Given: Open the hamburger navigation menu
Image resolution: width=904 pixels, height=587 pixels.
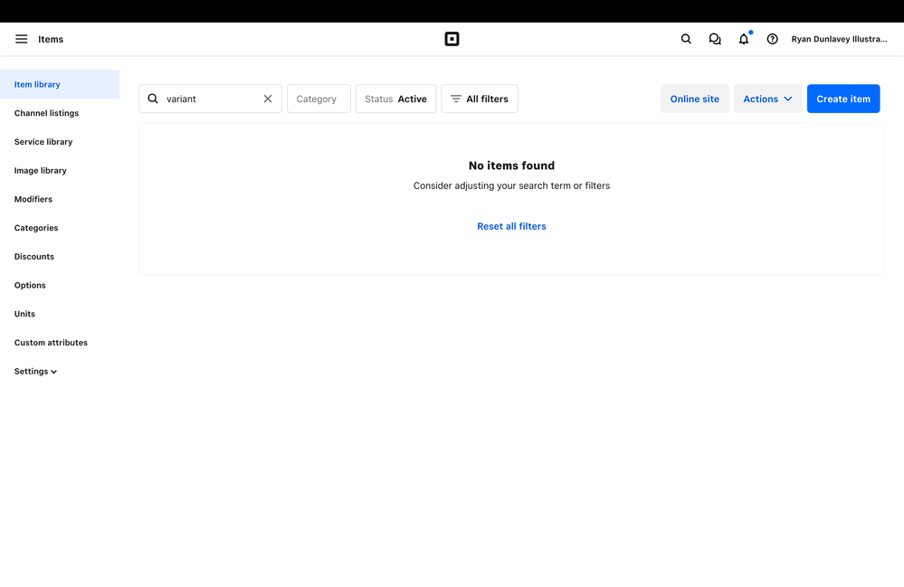Looking at the screenshot, I should point(22,39).
